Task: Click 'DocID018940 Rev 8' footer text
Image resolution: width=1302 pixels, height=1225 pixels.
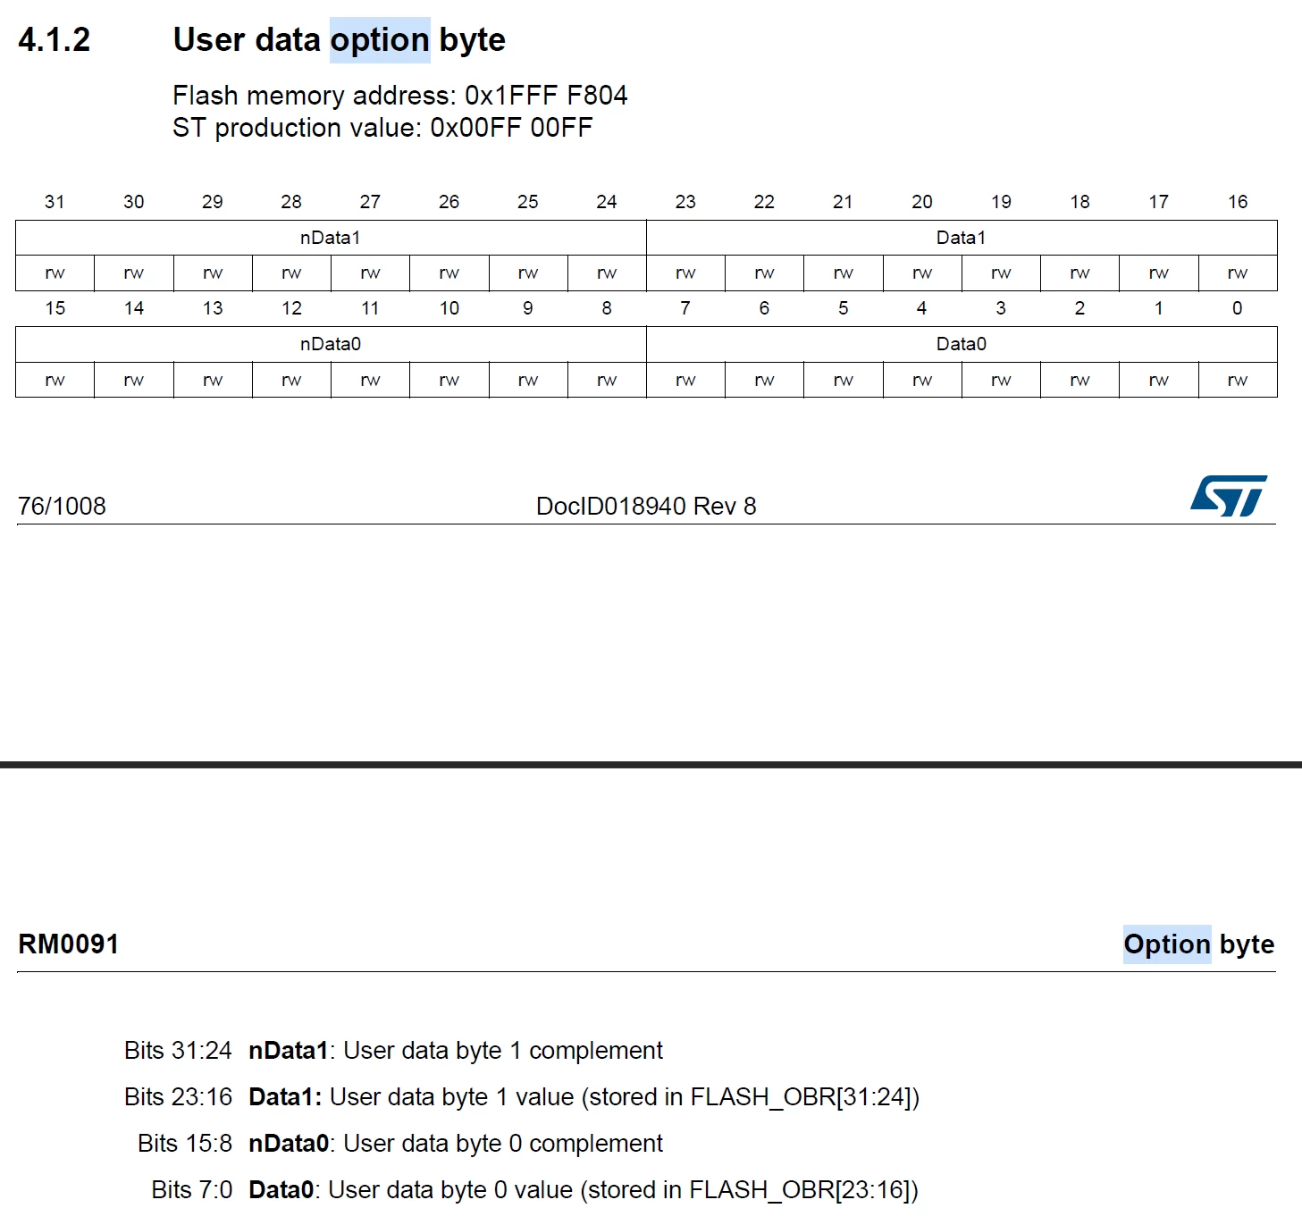Action: pyautogui.click(x=646, y=507)
